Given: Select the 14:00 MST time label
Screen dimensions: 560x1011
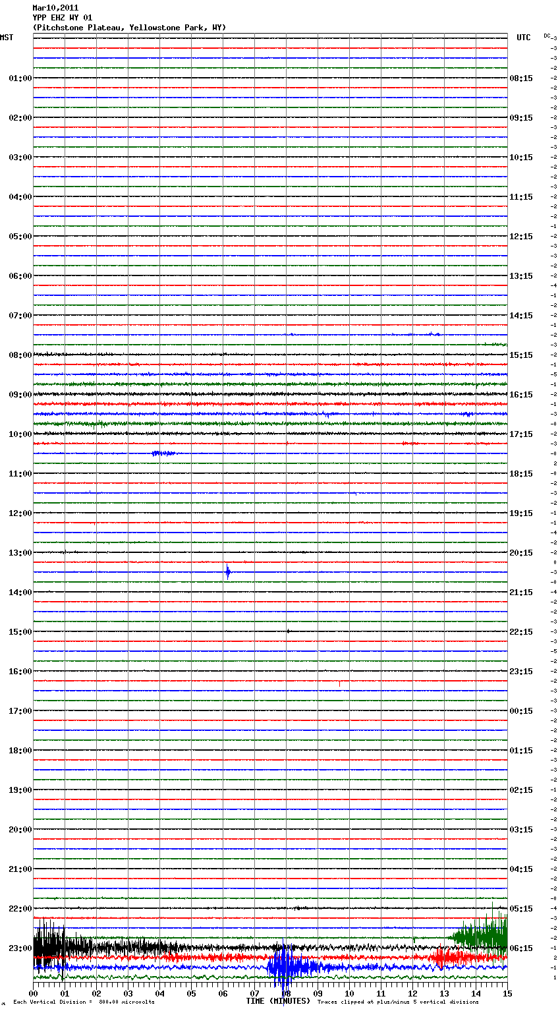Looking at the screenshot, I should click(x=20, y=592).
